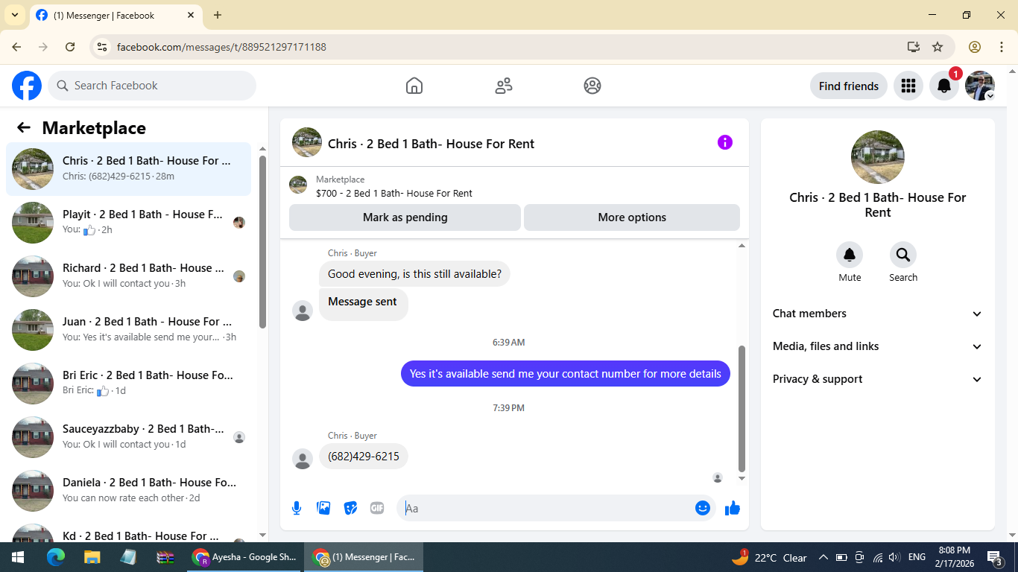
Task: Mute the conversation with the bell icon
Action: 850,255
